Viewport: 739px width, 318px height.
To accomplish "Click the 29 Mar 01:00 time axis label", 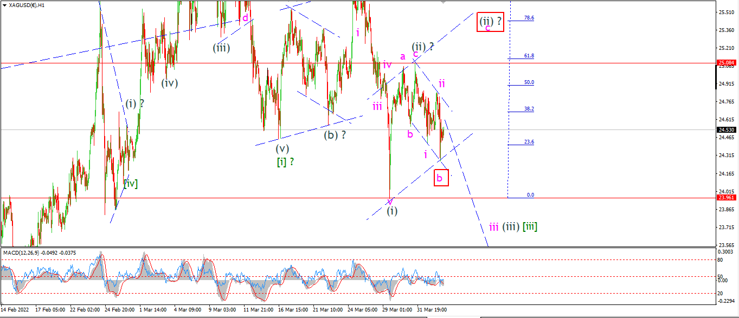I will pyautogui.click(x=397, y=310).
